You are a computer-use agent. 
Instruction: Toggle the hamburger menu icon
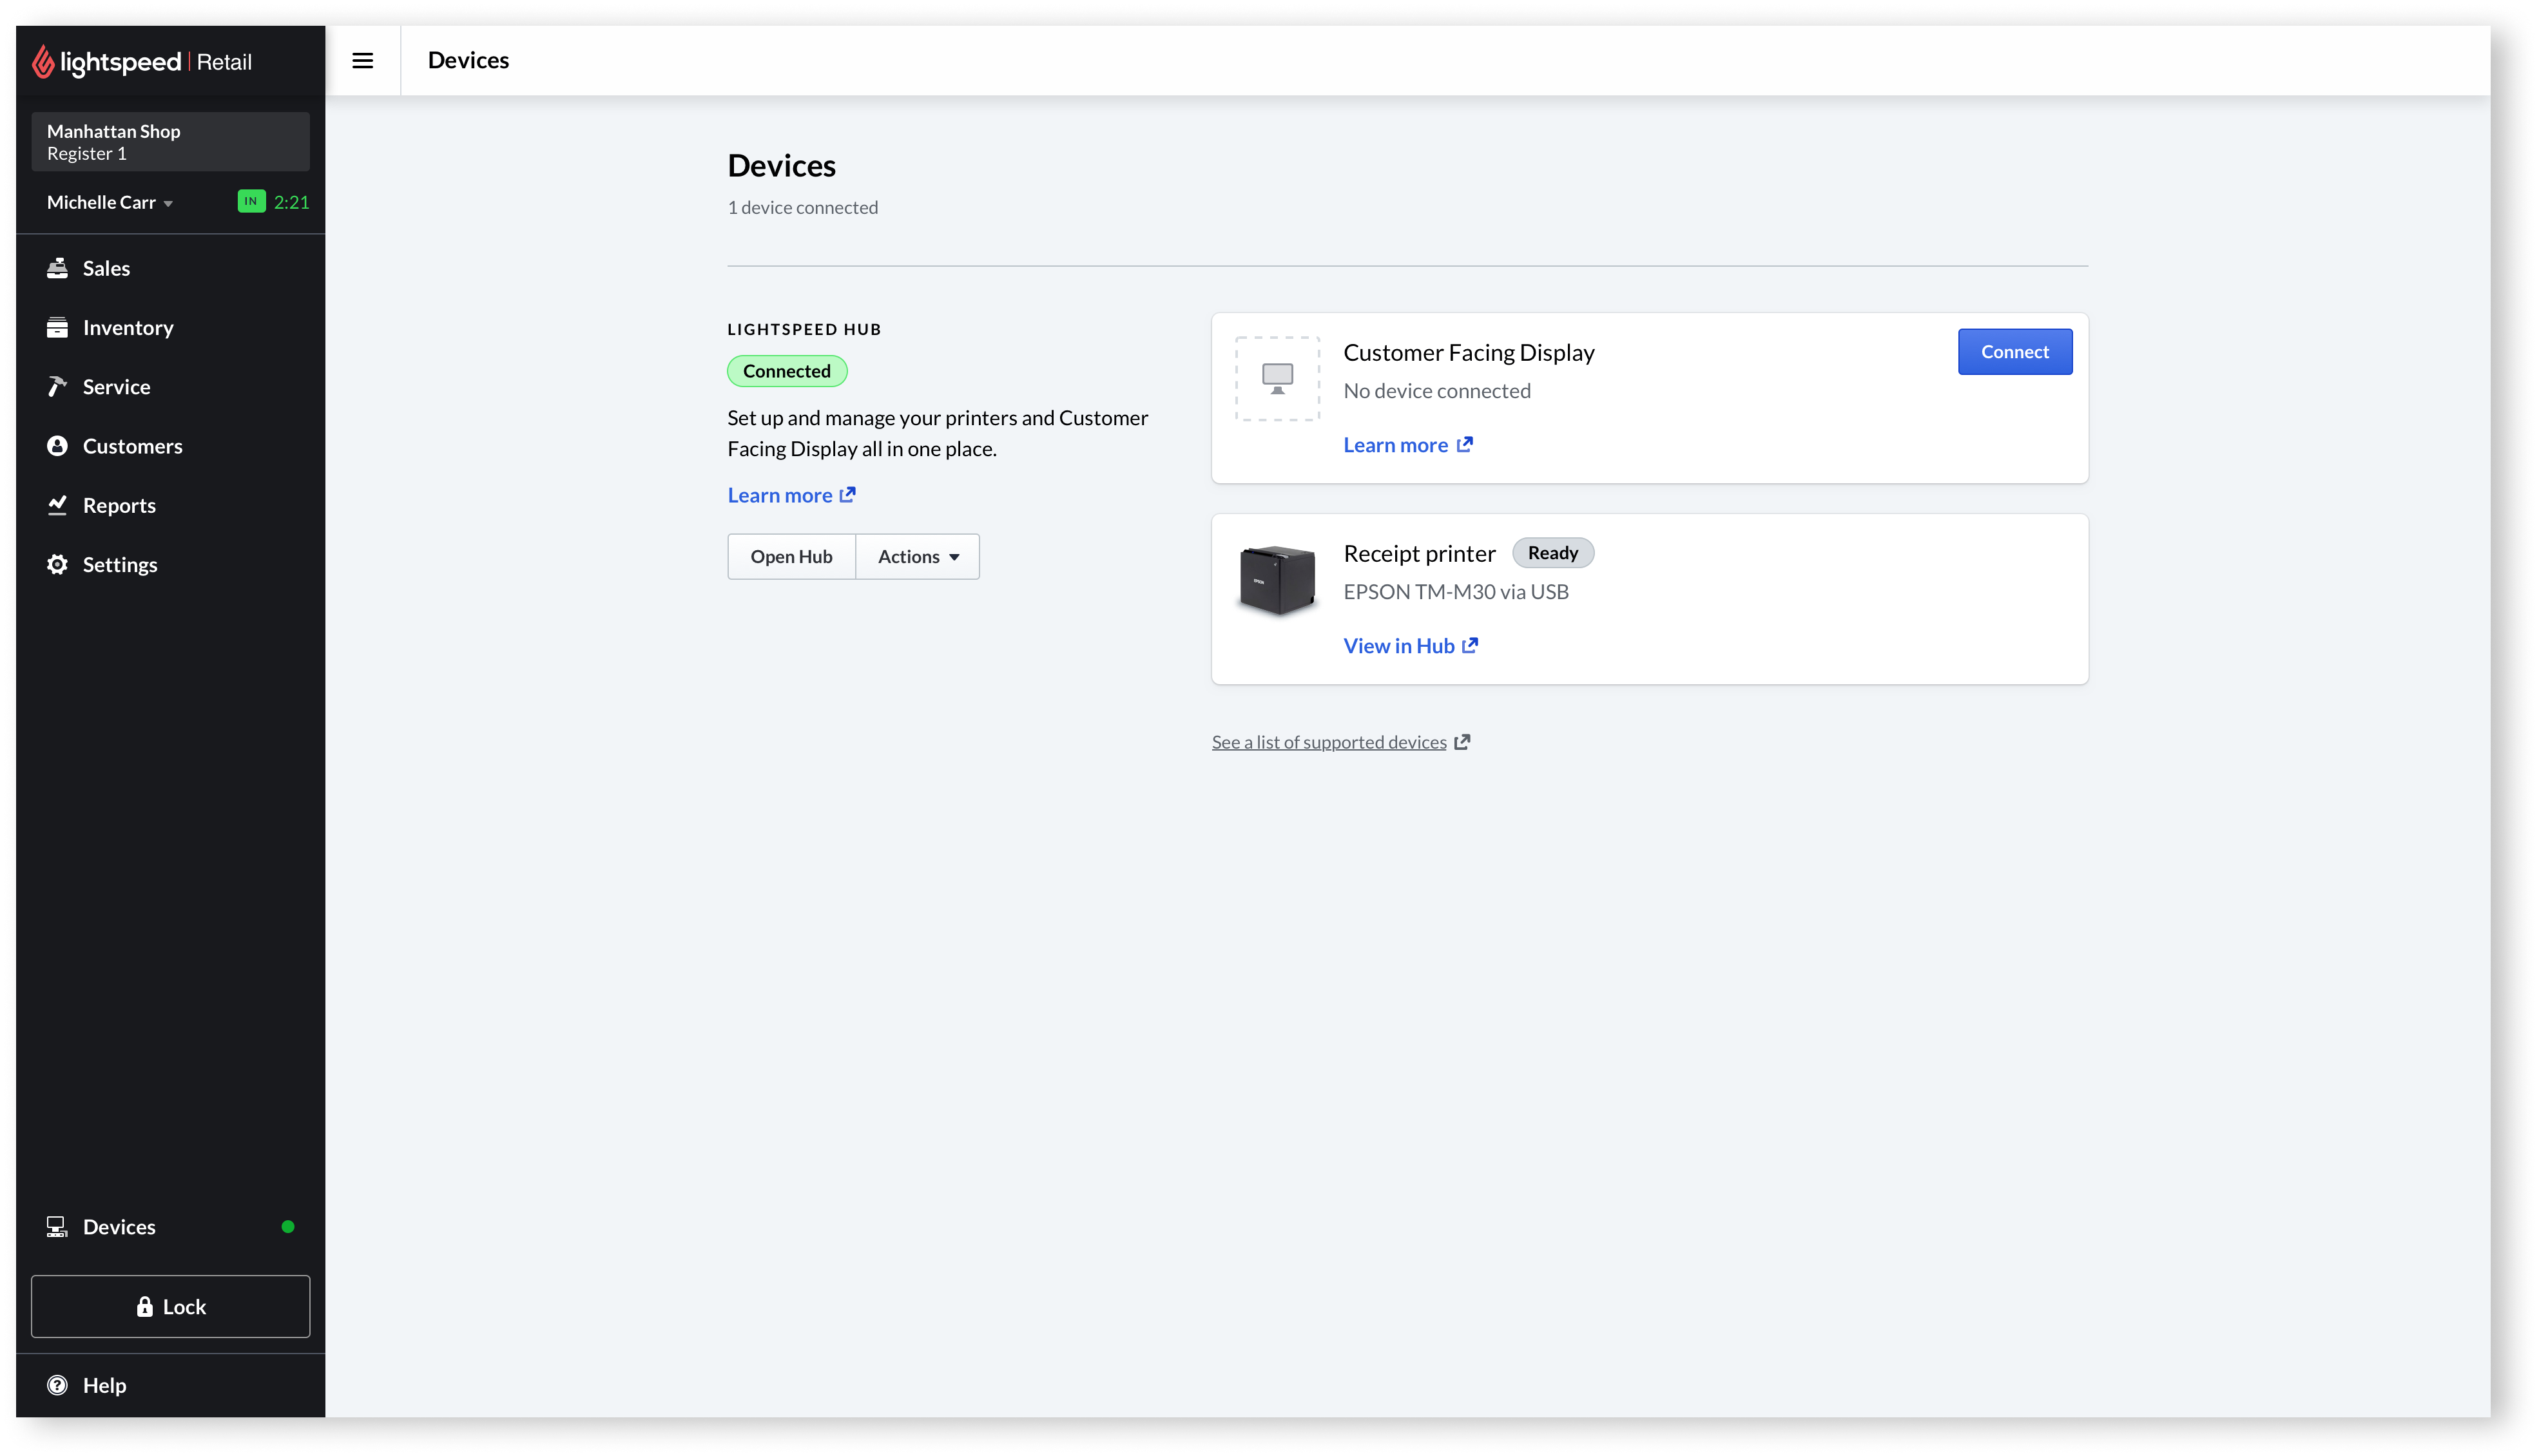[x=363, y=61]
